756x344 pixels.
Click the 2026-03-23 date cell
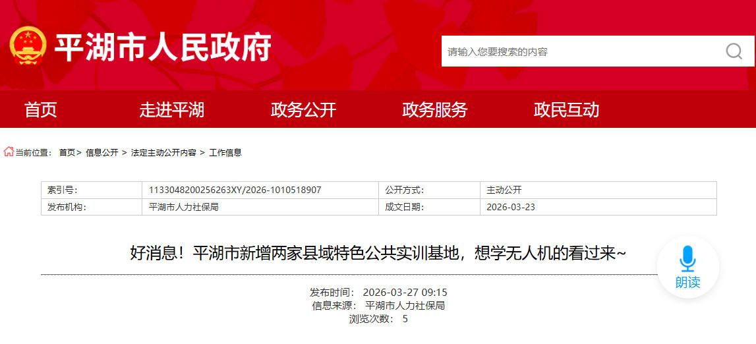(x=598, y=207)
